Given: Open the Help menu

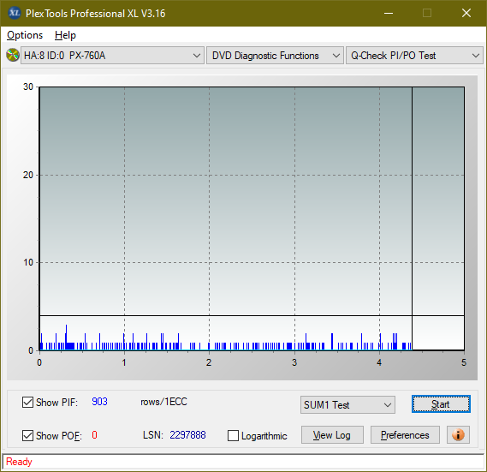Looking at the screenshot, I should tap(65, 35).
